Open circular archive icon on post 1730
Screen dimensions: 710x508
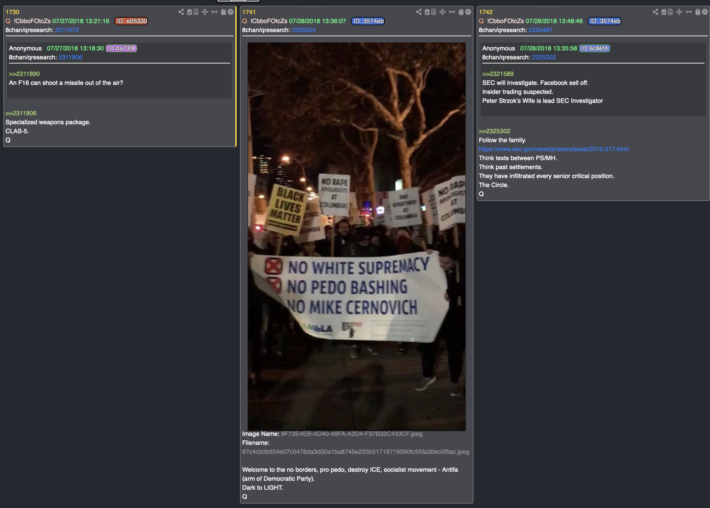click(230, 12)
